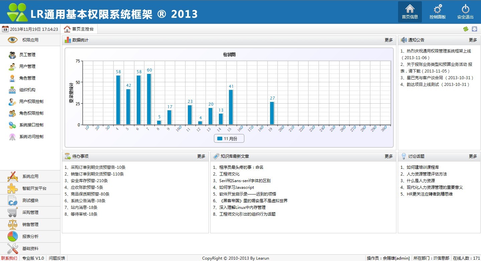This screenshot has width=481, height=261.
Task: Click 更多 in 数据统计 panel
Action: (x=389, y=40)
